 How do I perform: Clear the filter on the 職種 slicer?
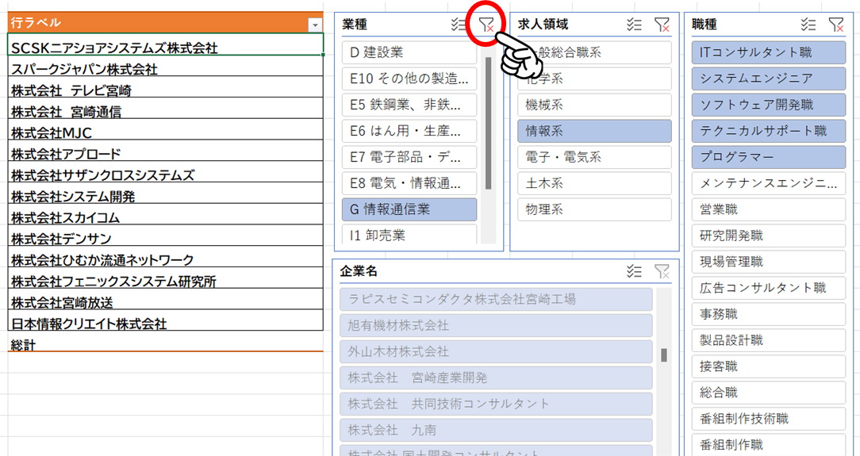(x=836, y=25)
